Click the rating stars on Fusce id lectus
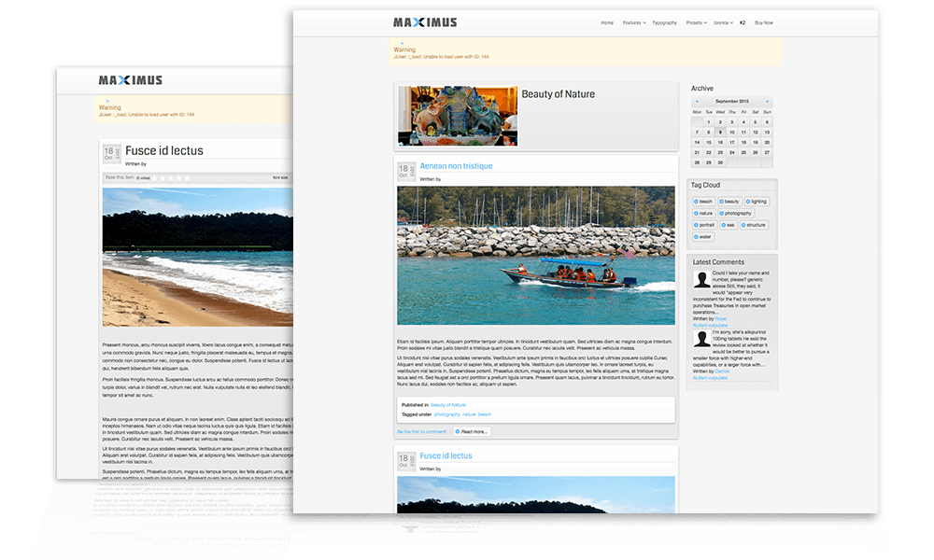The width and height of the screenshot is (934, 560). point(173,177)
